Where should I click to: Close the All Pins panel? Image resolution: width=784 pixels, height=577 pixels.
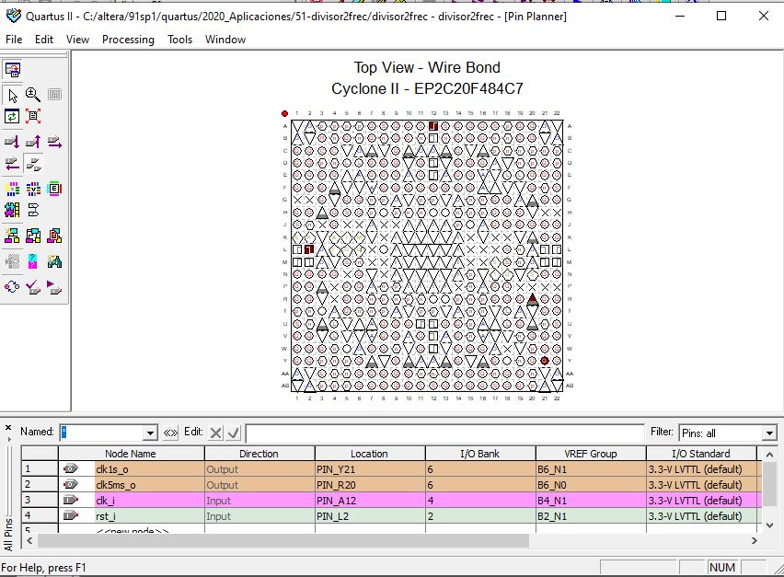click(8, 427)
